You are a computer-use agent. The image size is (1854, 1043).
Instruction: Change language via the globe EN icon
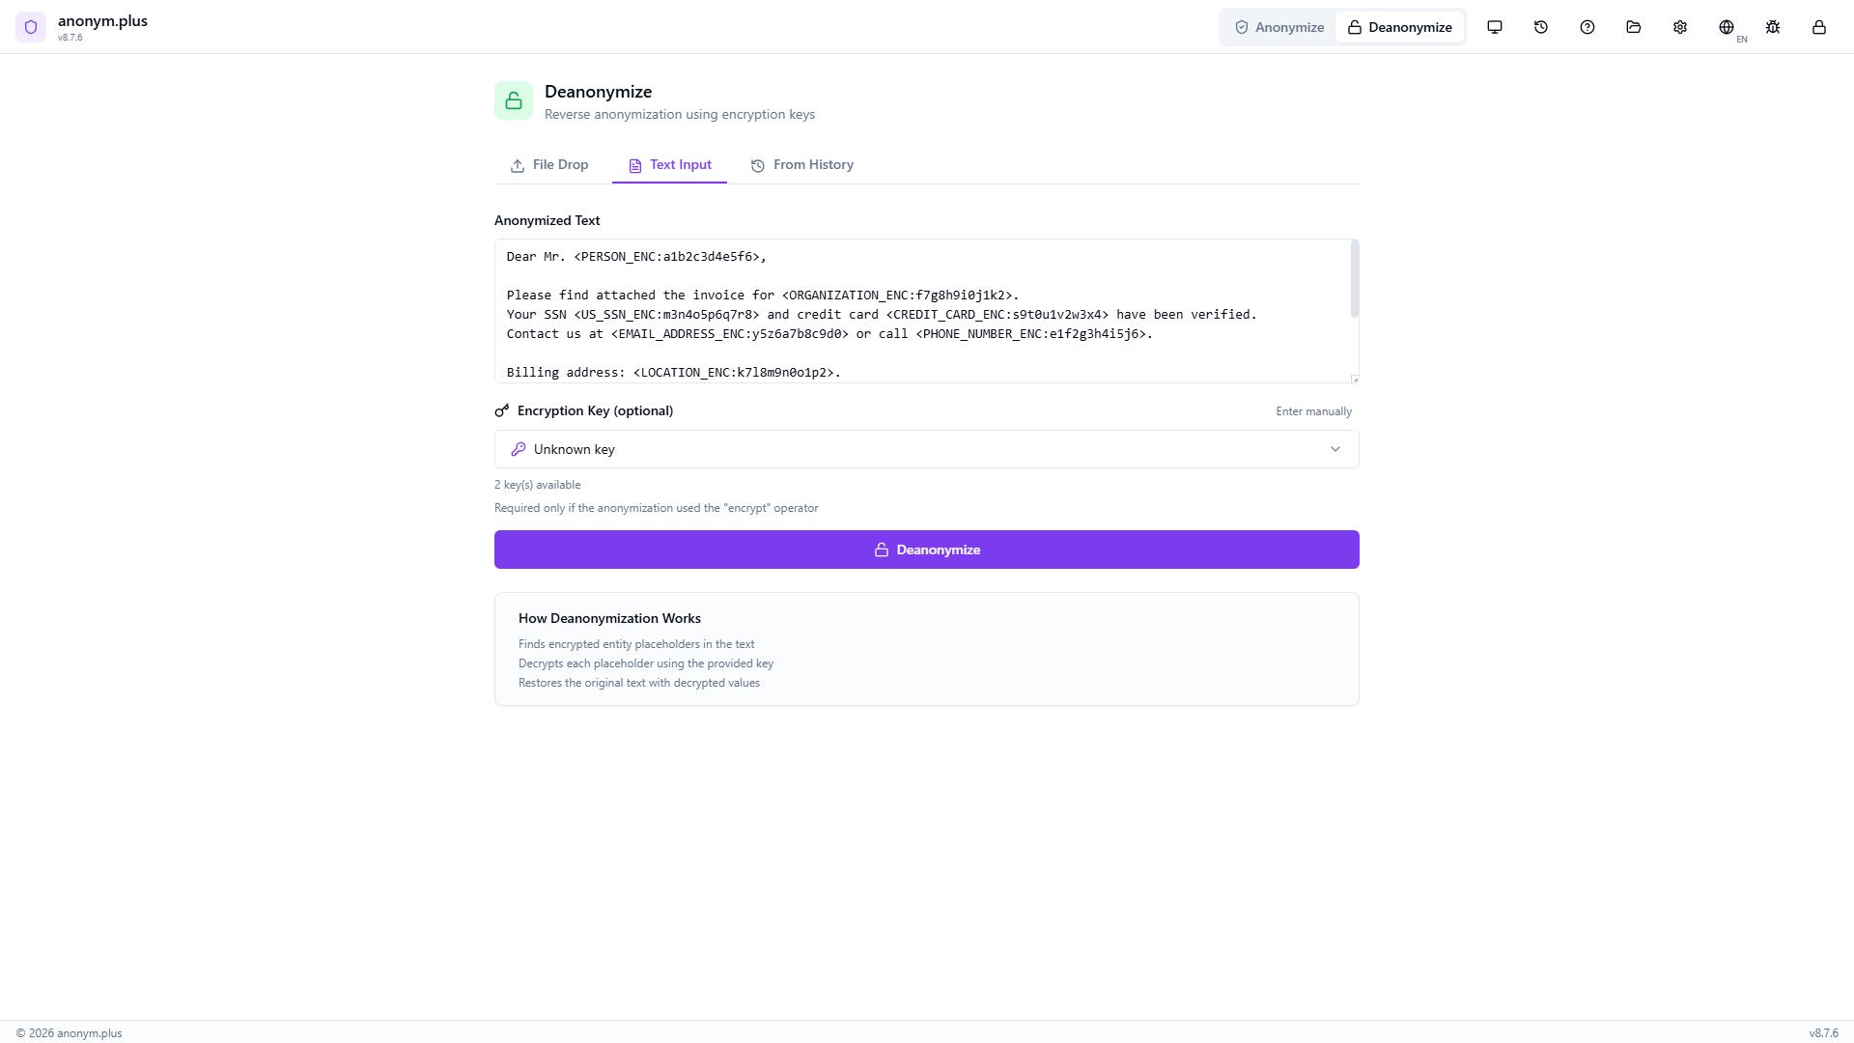(x=1728, y=27)
